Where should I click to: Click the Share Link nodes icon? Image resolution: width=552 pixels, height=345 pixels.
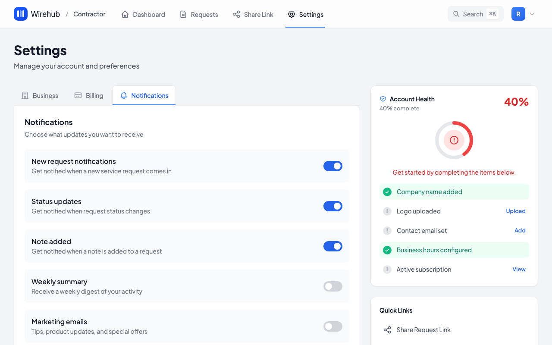236,14
